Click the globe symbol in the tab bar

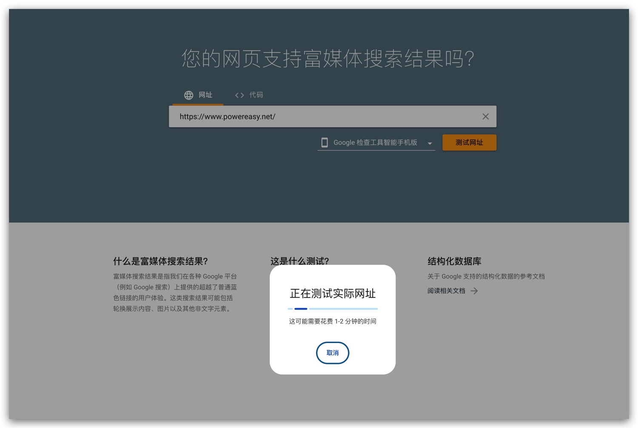tap(188, 95)
